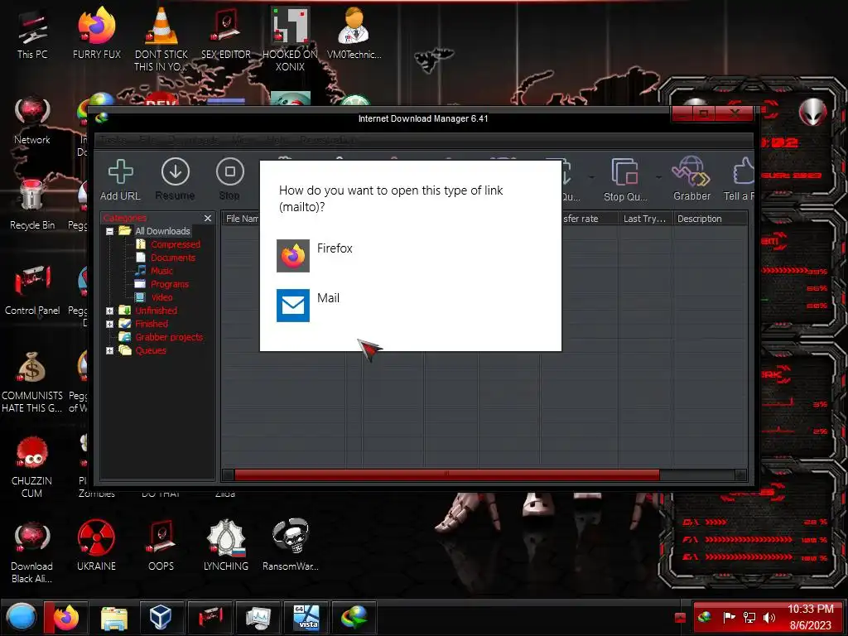
Task: Close the Categories panel
Action: coord(208,218)
